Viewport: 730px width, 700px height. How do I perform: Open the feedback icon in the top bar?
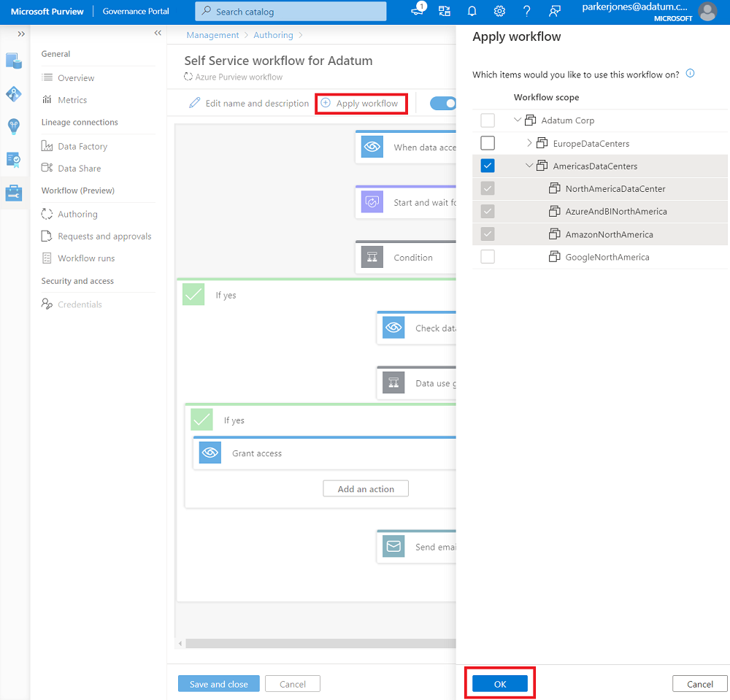coord(555,11)
